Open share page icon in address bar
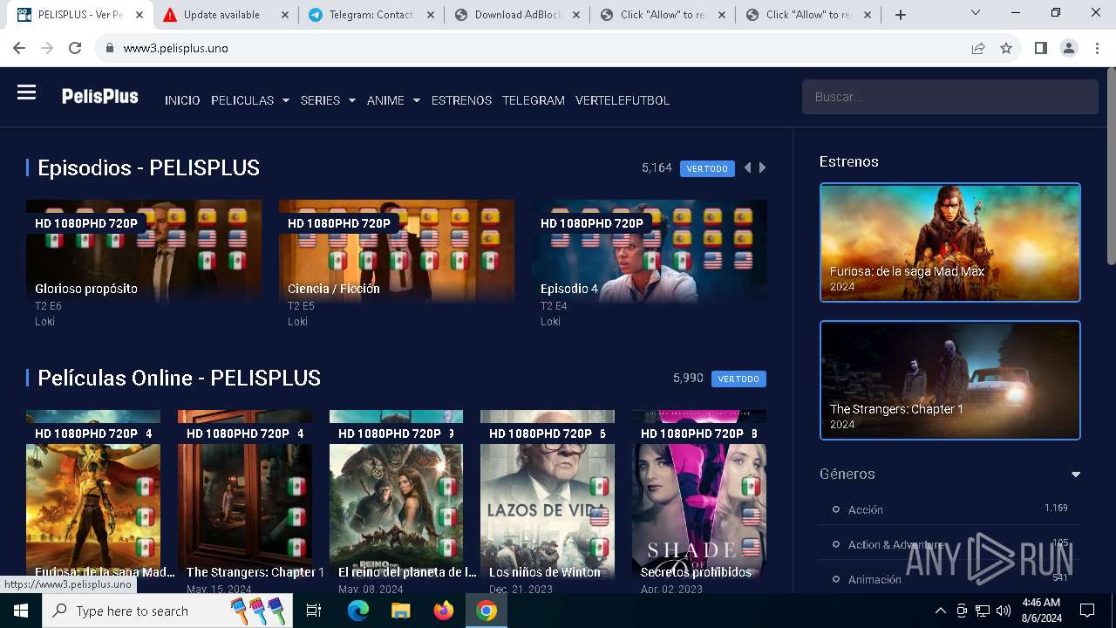The image size is (1116, 628). pyautogui.click(x=978, y=48)
